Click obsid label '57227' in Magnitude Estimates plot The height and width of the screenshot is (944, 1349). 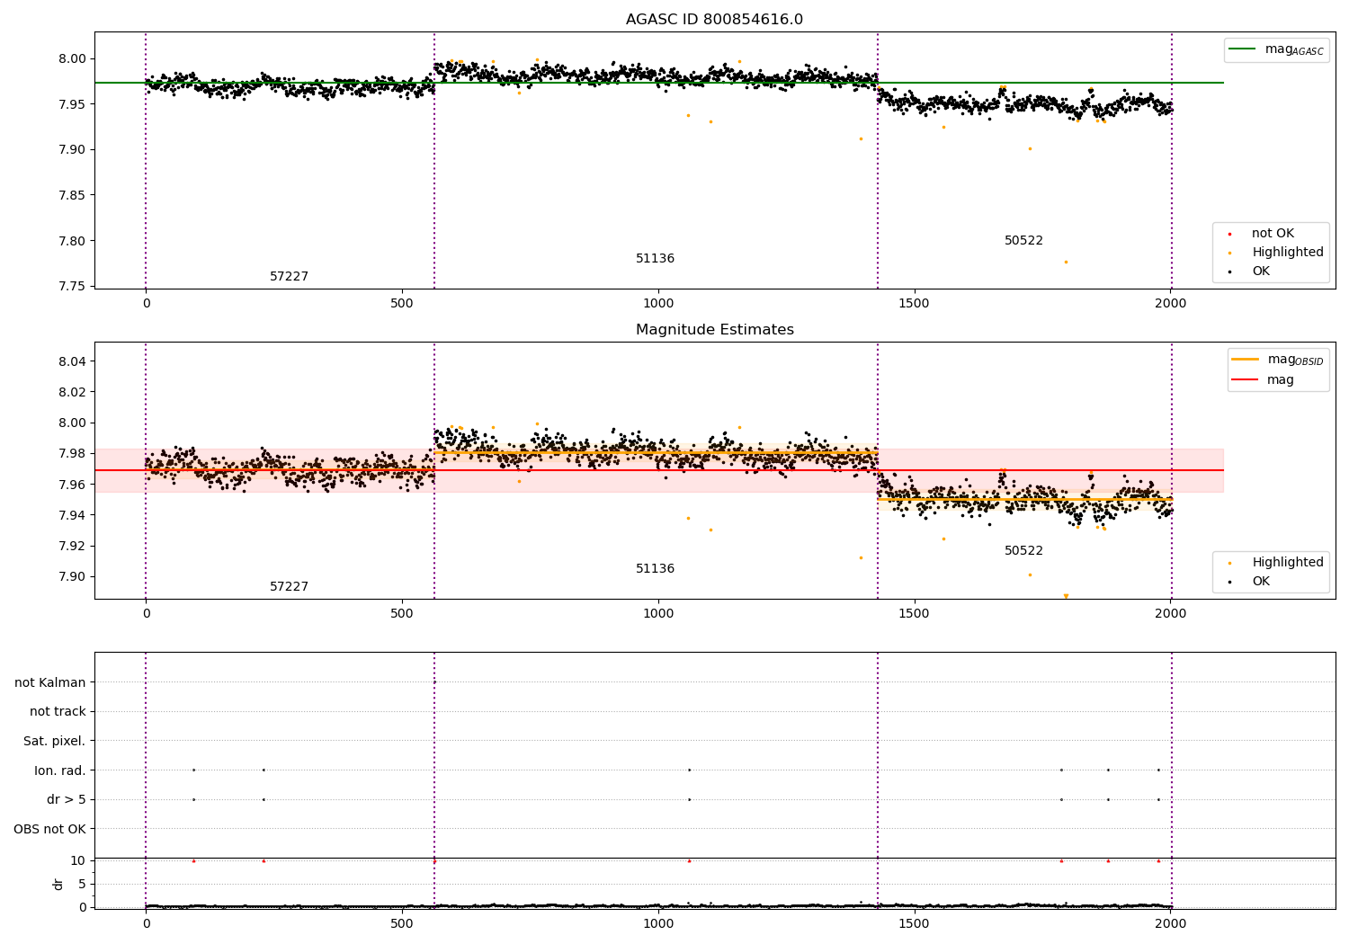289,587
